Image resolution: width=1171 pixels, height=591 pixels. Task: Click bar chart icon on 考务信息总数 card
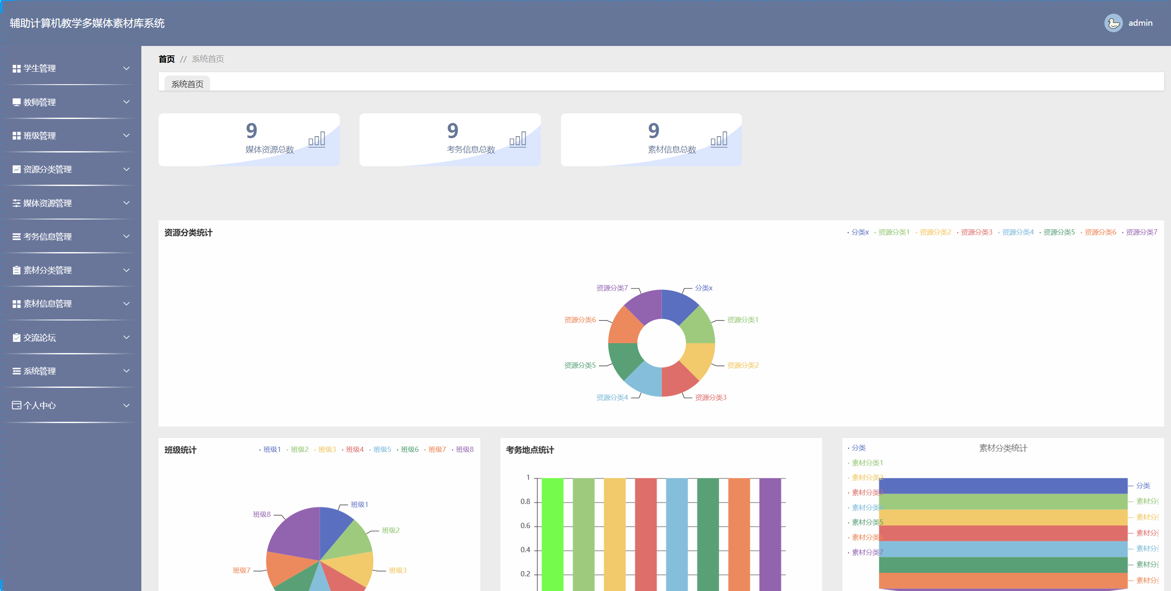coord(518,139)
